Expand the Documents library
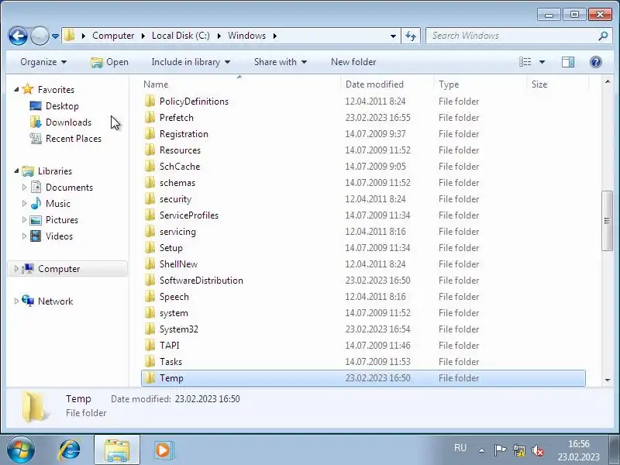Viewport: 620px width, 465px height. click(24, 187)
